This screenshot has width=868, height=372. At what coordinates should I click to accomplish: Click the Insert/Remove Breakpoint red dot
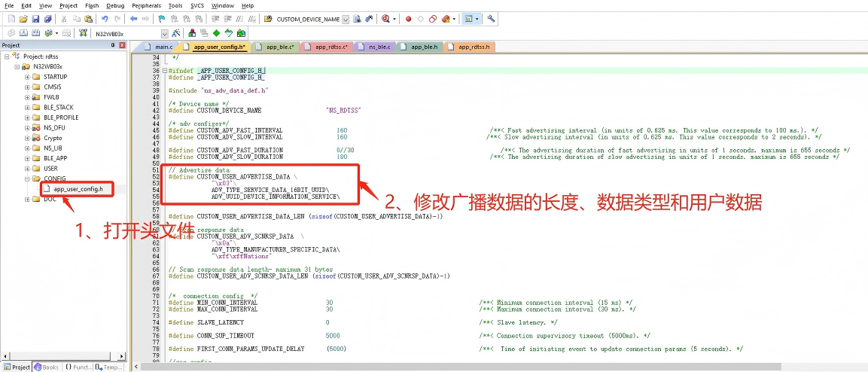pyautogui.click(x=408, y=19)
